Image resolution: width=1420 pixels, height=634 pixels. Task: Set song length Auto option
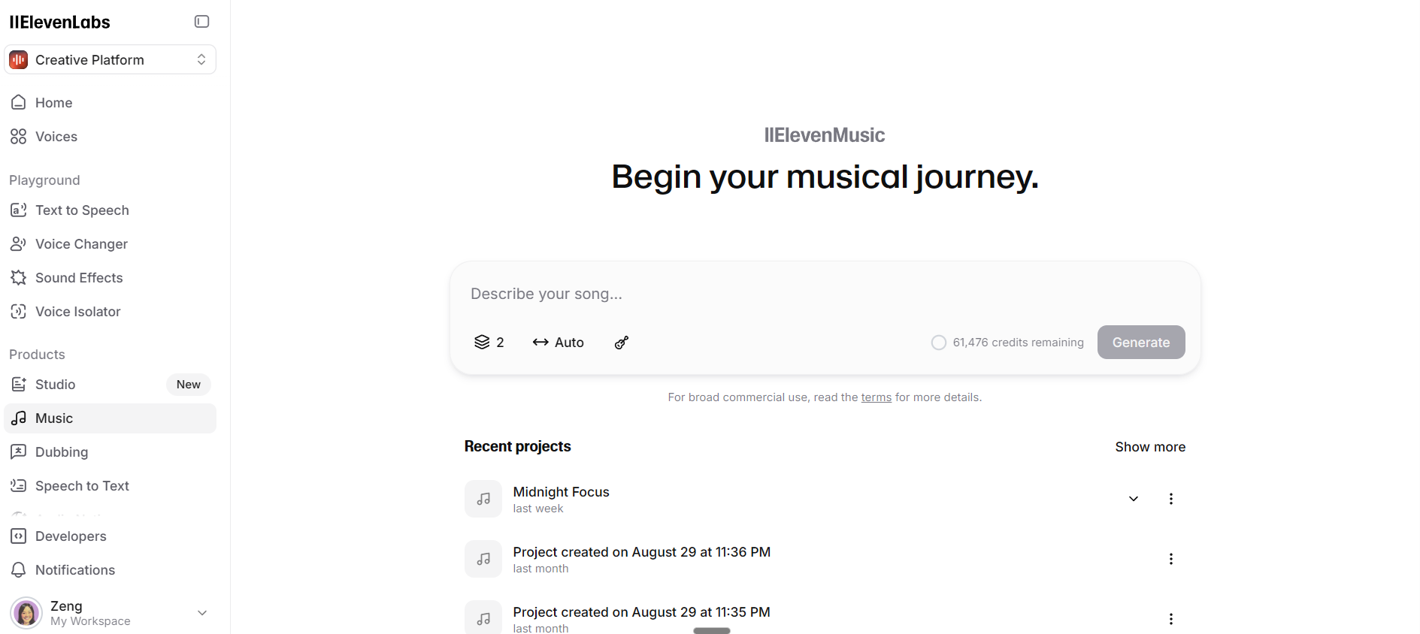(x=559, y=343)
